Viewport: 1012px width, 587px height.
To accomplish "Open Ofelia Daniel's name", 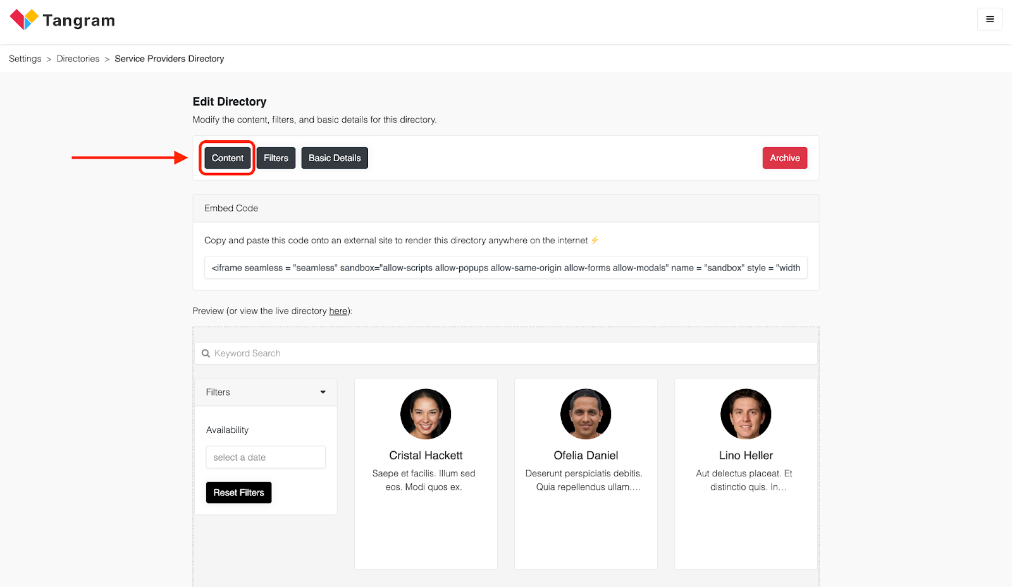I will pyautogui.click(x=586, y=456).
